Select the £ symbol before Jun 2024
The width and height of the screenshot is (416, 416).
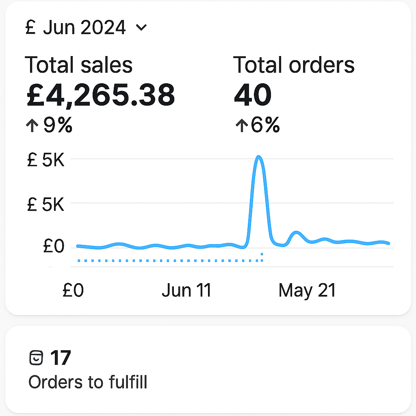[31, 27]
